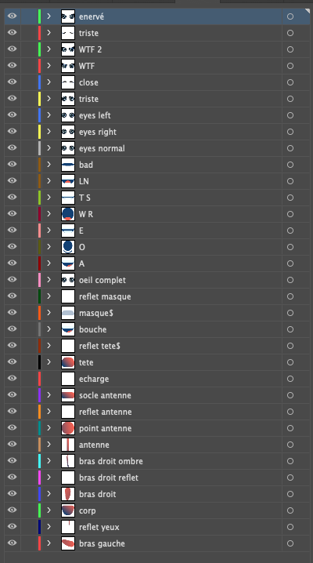Click the target circle of enervé layer
The width and height of the screenshot is (313, 563).
290,16
